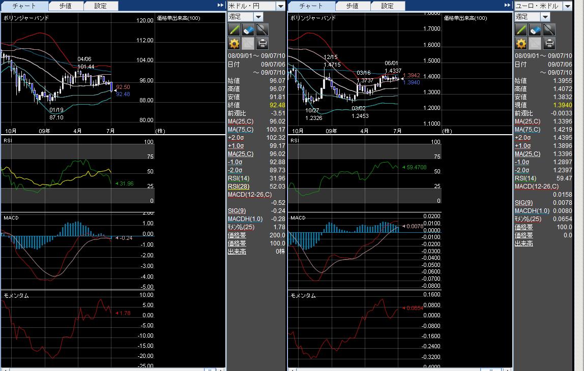This screenshot has width=584, height=371.
Task: Select the pencil tool in EUR/USD panel
Action: click(x=521, y=30)
